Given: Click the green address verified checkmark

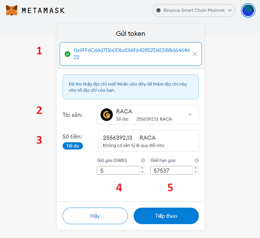Looking at the screenshot, I should coord(67,54).
